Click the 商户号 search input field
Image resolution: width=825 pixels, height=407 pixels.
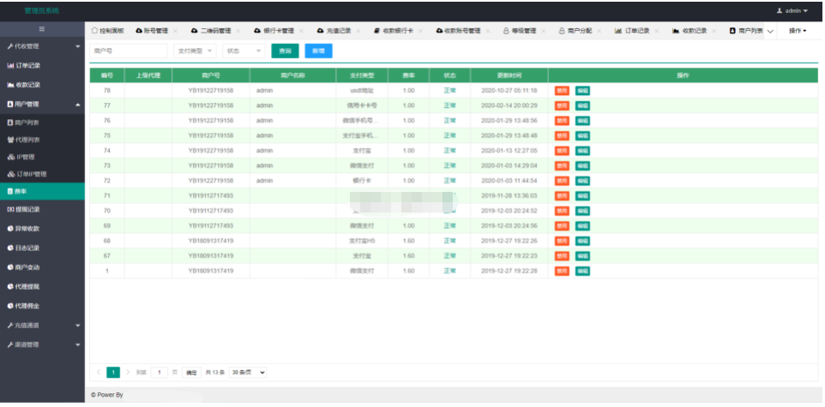click(x=129, y=51)
